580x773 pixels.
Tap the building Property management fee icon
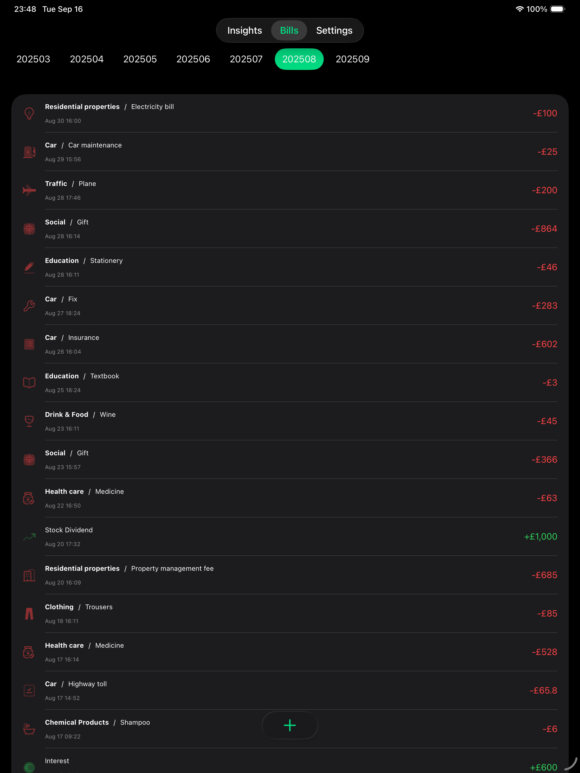click(30, 575)
